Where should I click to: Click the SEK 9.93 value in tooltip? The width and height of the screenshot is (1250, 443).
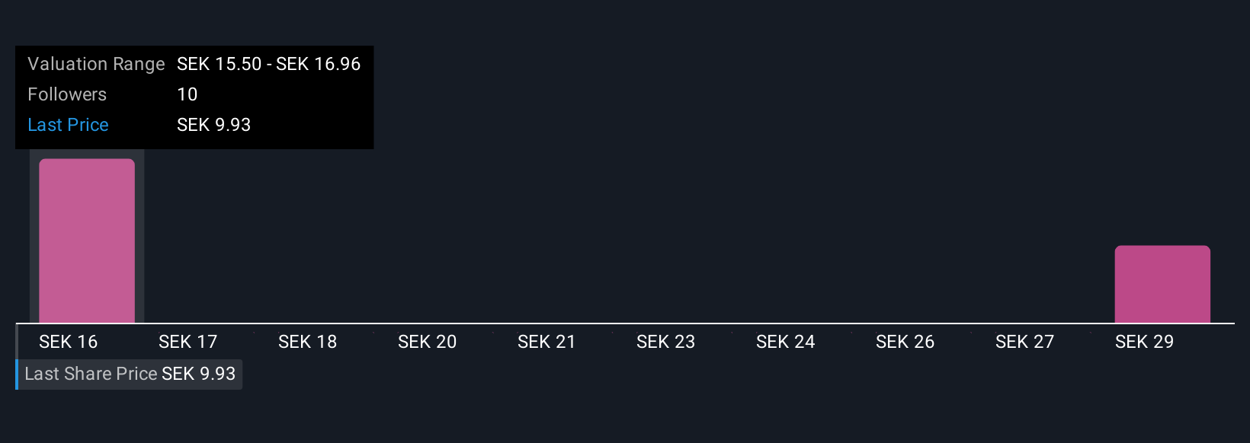click(213, 125)
